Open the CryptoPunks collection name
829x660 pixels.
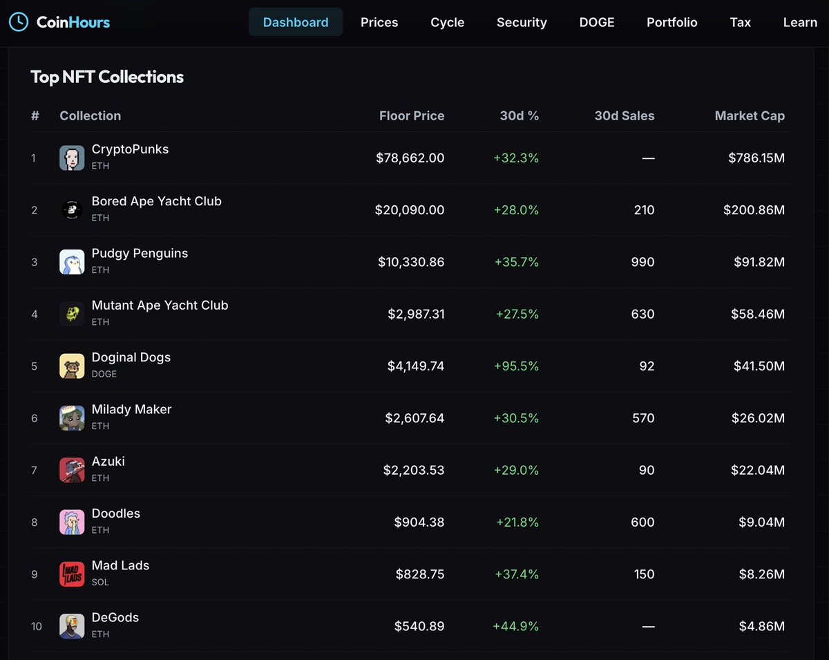[x=130, y=149]
